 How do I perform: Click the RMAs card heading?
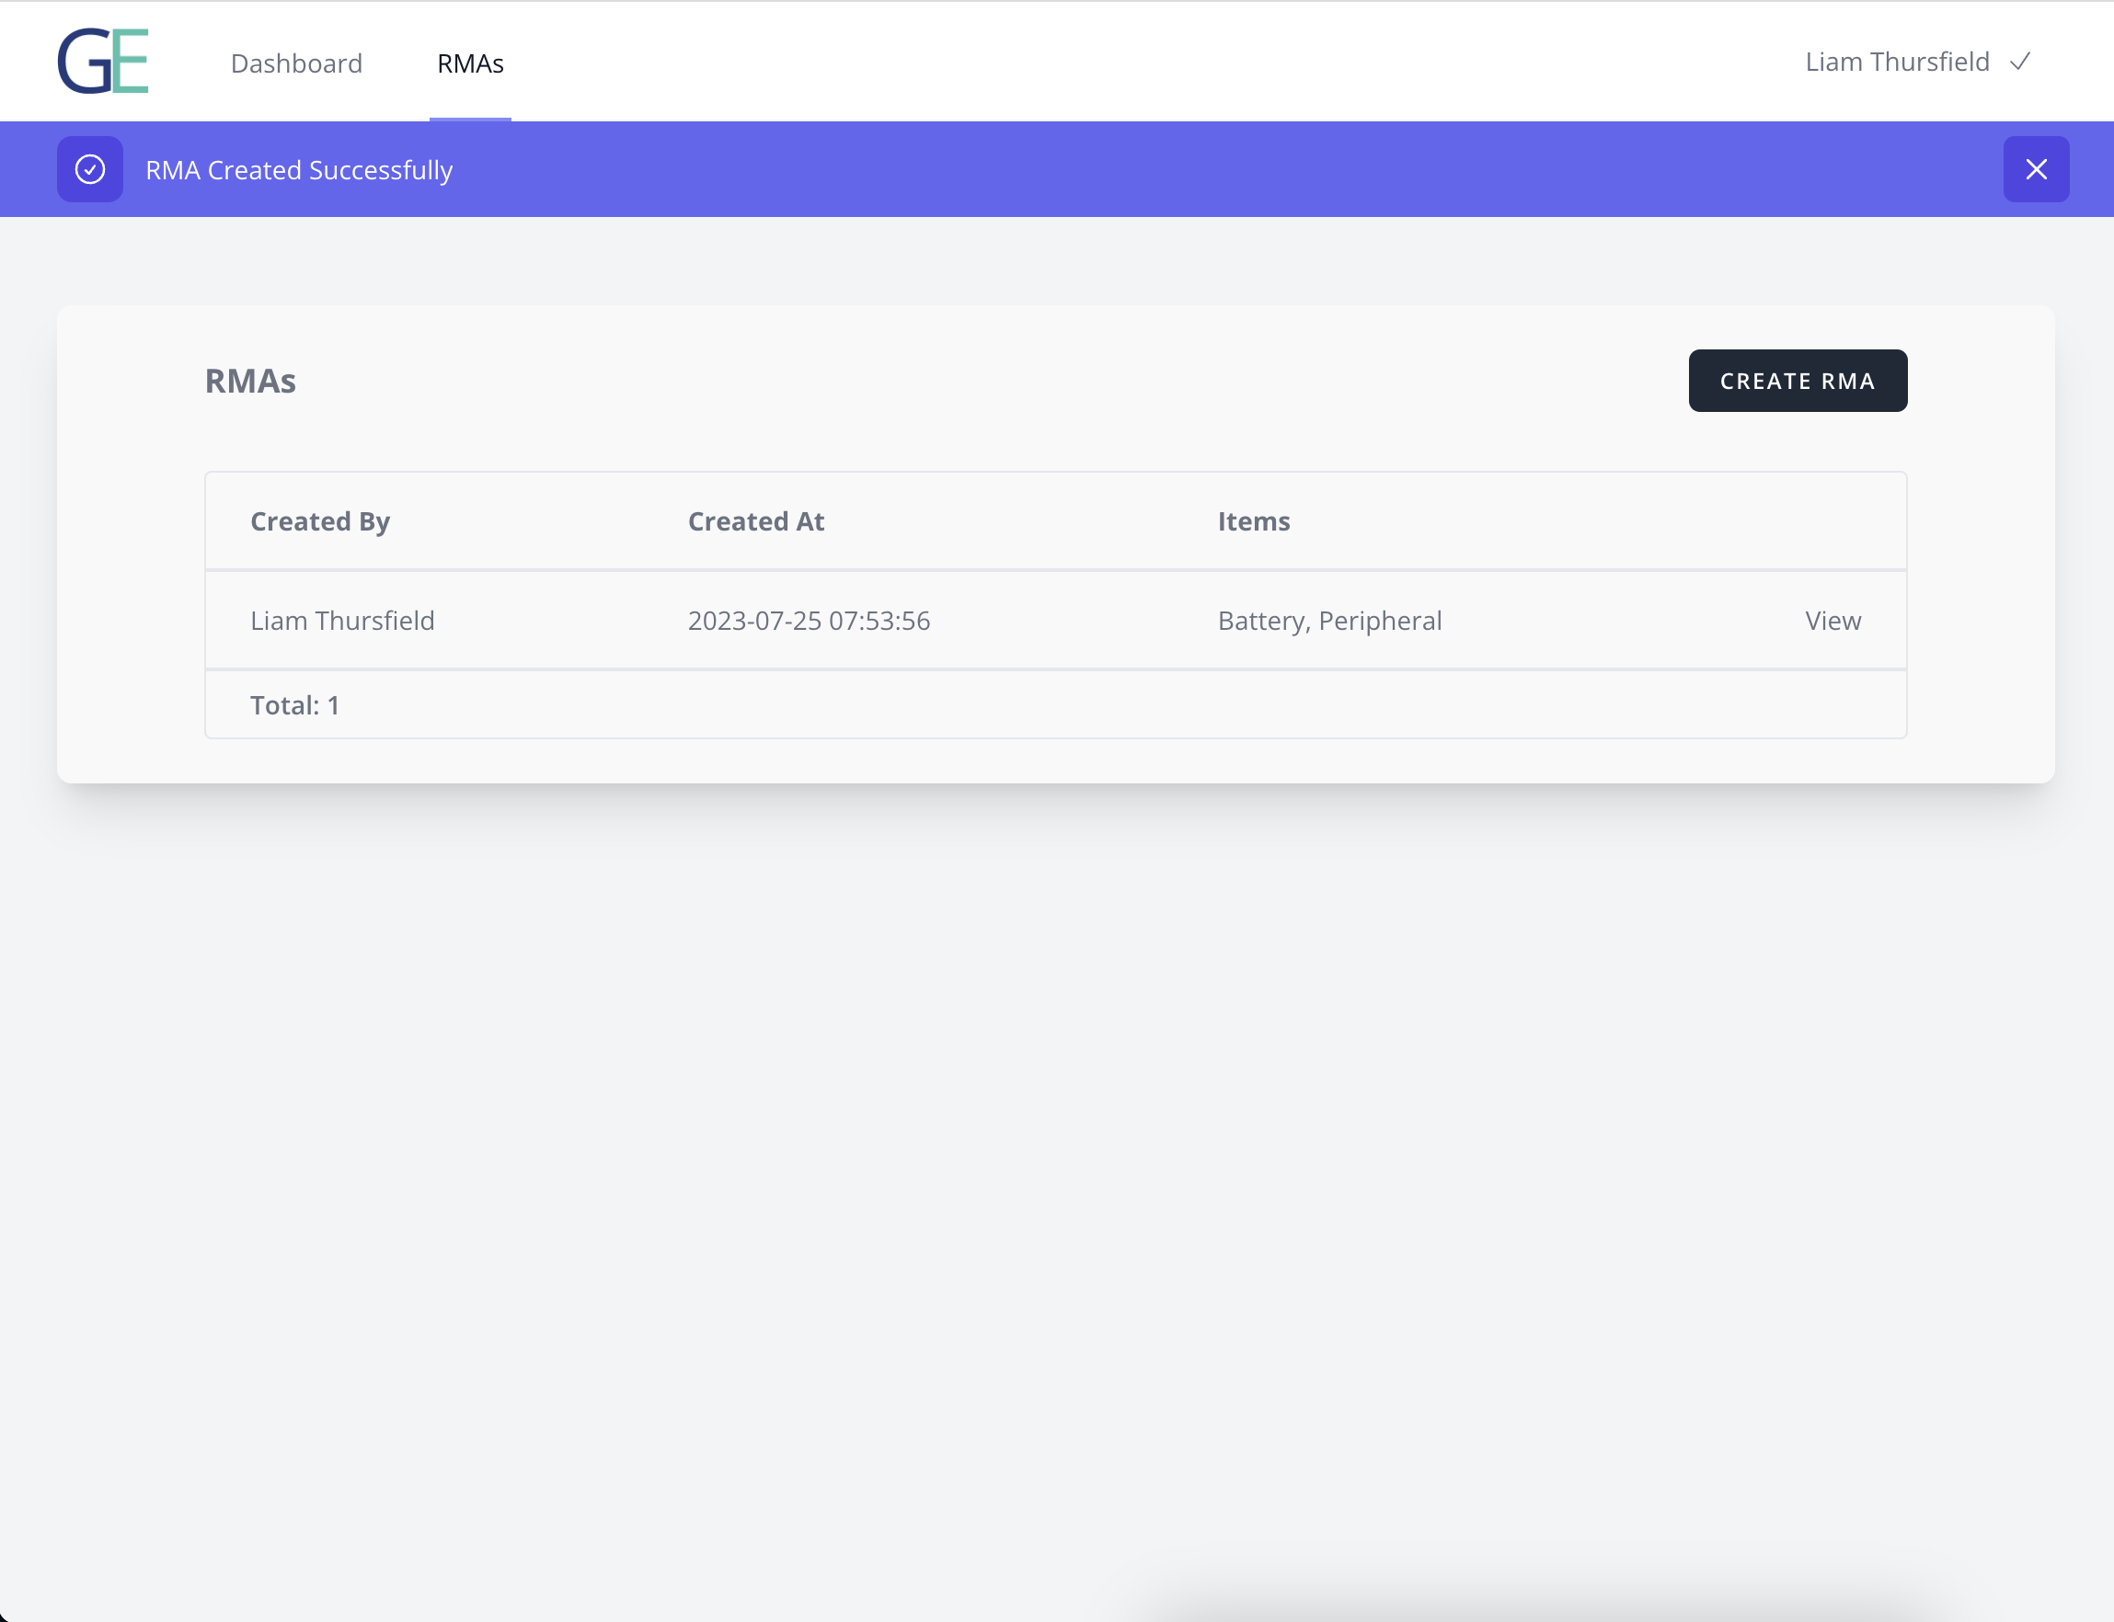coord(250,382)
